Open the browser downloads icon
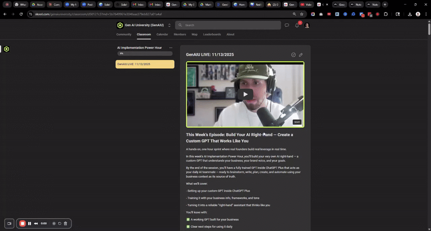The image size is (431, 231). coord(410,14)
